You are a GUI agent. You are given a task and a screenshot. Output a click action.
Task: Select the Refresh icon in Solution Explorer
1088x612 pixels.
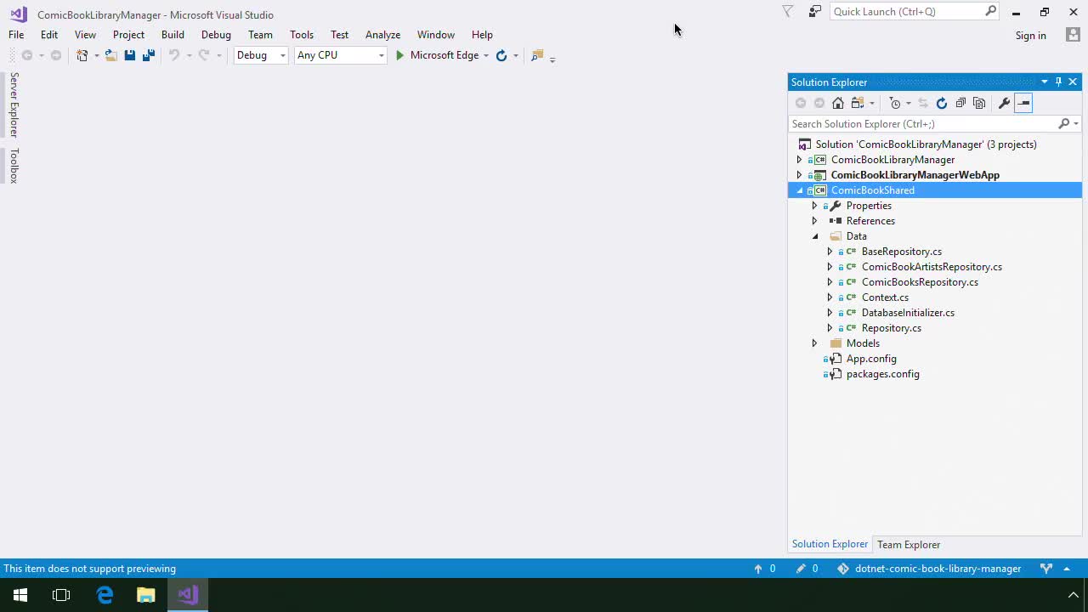click(x=941, y=103)
